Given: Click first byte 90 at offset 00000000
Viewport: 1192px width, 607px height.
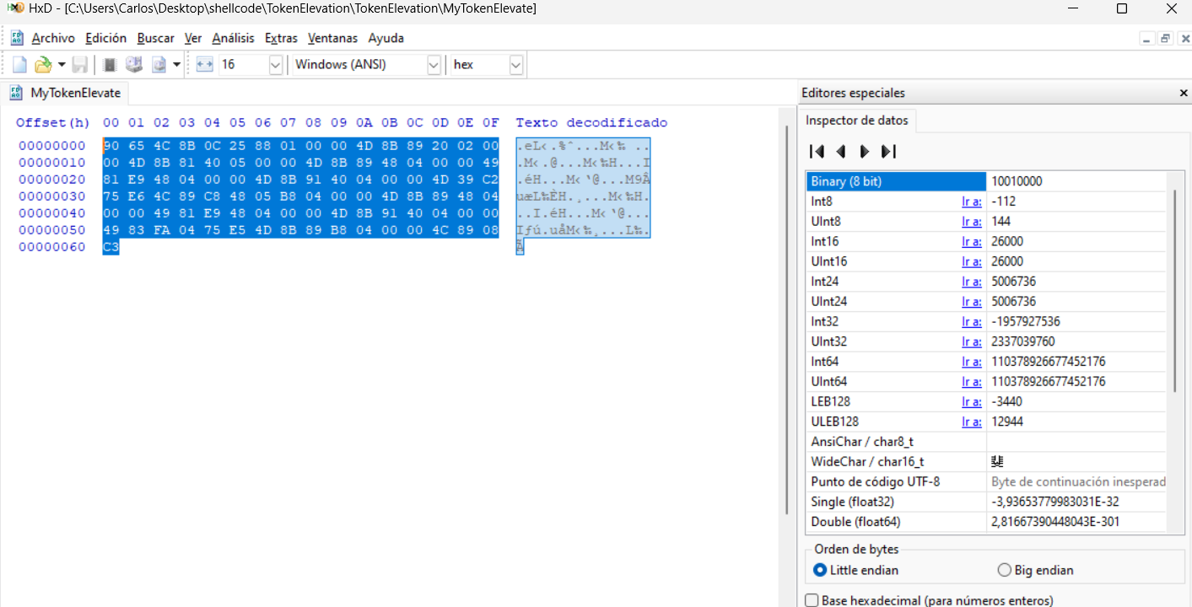Looking at the screenshot, I should click(111, 146).
